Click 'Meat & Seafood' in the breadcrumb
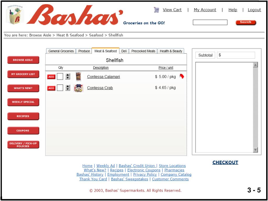 coord(70,35)
